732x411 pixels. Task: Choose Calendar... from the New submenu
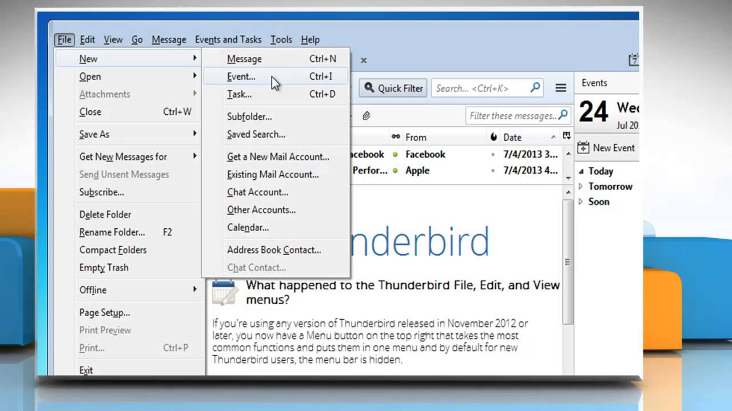276,227
